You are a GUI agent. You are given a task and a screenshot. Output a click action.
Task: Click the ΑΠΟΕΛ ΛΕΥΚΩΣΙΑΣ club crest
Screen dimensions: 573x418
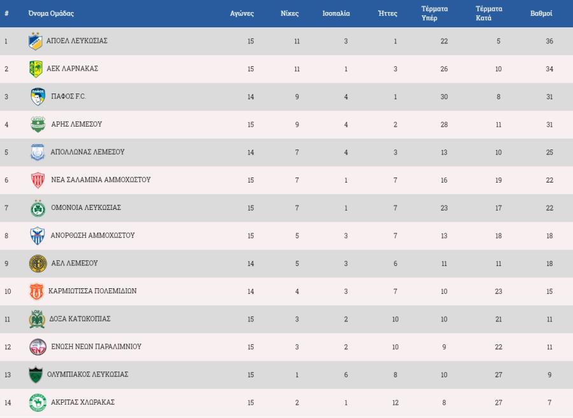(x=36, y=41)
